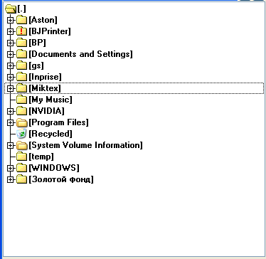Select the [Program Files] tree label
Viewport: 266px width, 259px height.
pos(58,122)
